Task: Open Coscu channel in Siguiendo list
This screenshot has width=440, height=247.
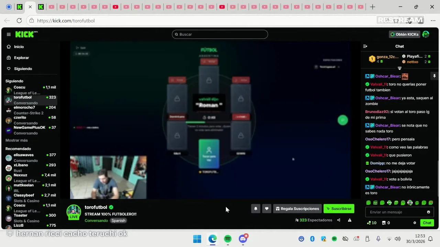Action: [31, 90]
